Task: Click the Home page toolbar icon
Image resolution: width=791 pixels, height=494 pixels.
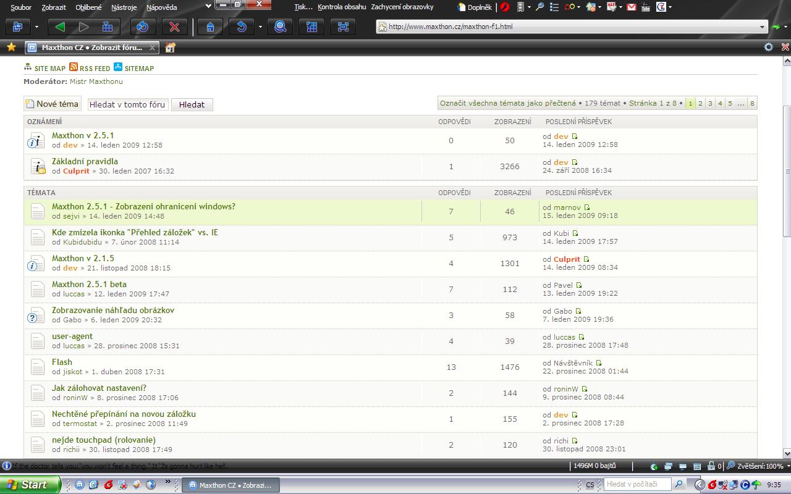Action: click(211, 27)
